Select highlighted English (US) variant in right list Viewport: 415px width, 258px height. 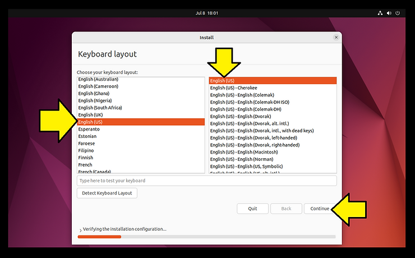(x=273, y=81)
